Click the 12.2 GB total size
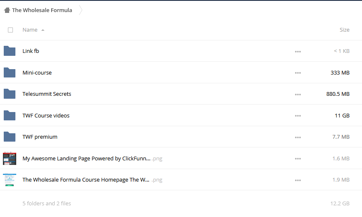 click(340, 203)
